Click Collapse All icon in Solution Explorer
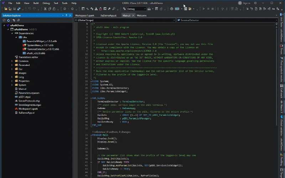This screenshot has width=285, height=178. click(19, 20)
